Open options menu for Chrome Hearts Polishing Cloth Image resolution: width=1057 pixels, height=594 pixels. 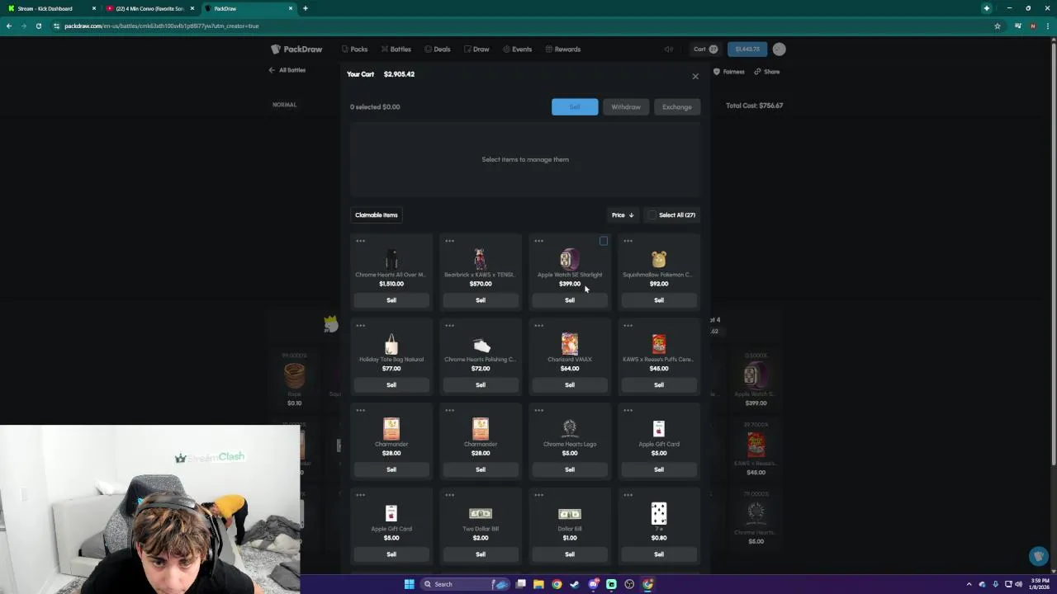pyautogui.click(x=449, y=326)
